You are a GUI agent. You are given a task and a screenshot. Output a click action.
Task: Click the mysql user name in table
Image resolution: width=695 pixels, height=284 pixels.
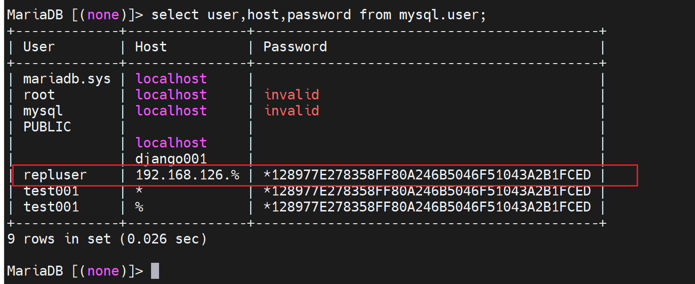(43, 111)
